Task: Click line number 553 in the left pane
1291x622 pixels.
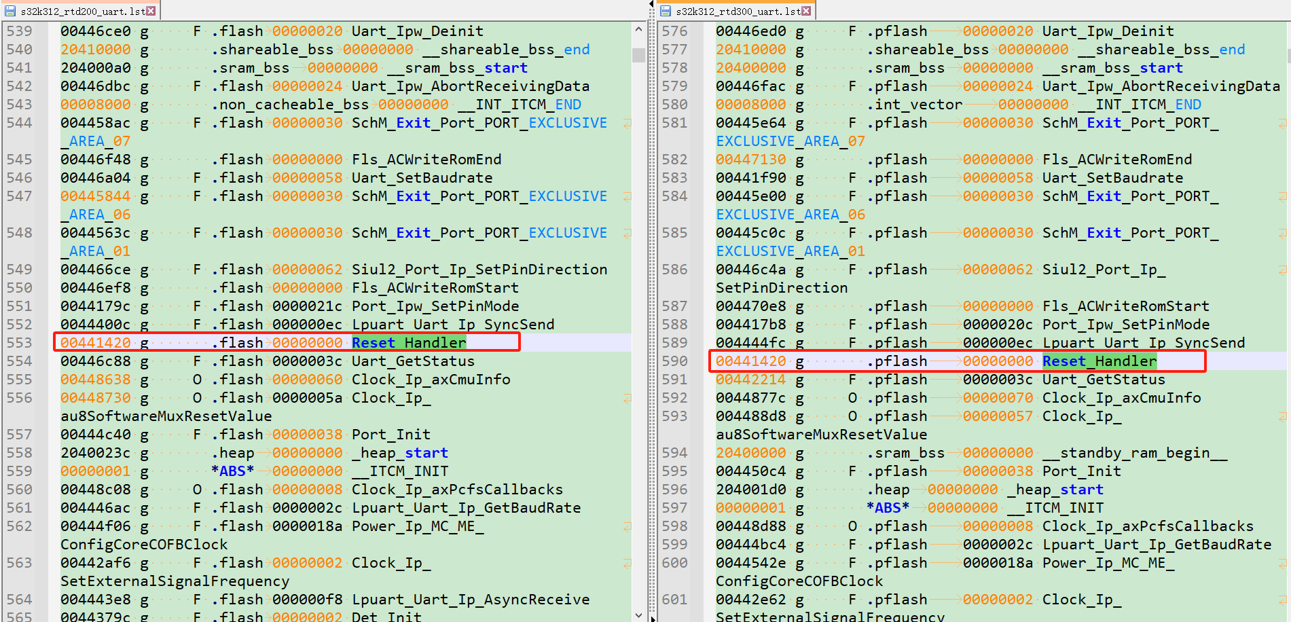Action: pyautogui.click(x=20, y=342)
